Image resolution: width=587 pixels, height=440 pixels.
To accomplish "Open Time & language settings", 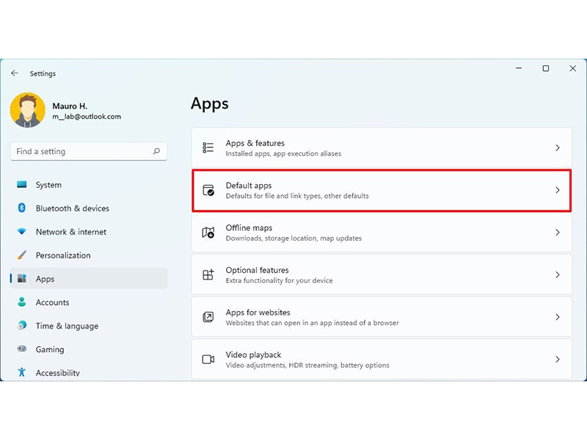I will pyautogui.click(x=89, y=326).
